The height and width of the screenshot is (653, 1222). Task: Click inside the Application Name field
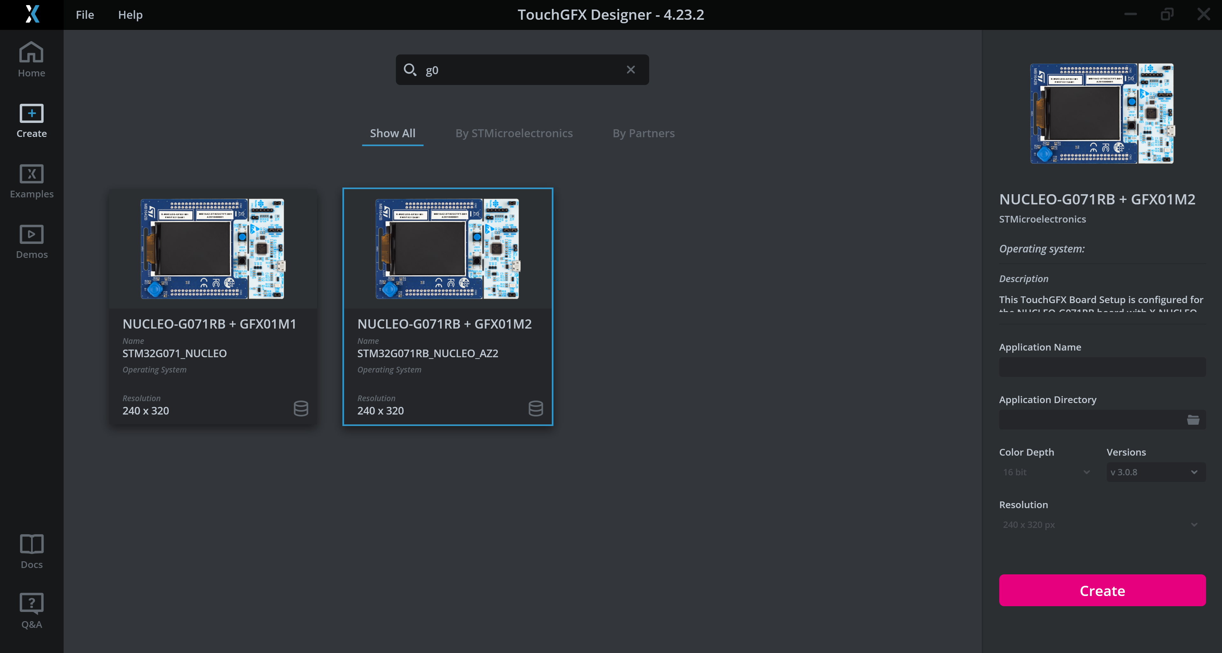click(x=1101, y=367)
